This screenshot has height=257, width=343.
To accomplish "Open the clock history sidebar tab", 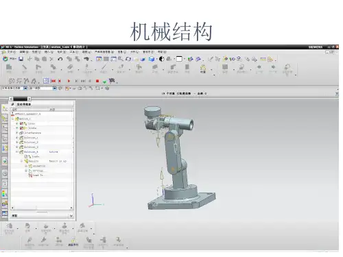I will [5, 174].
